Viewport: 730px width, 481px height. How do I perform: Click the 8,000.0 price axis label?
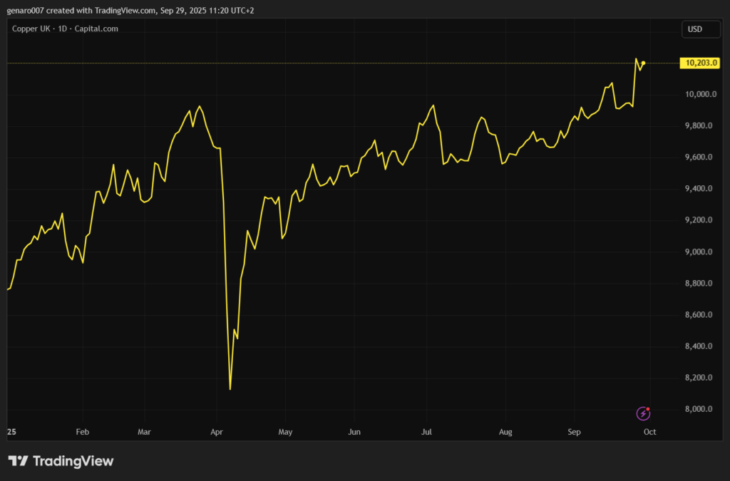701,409
